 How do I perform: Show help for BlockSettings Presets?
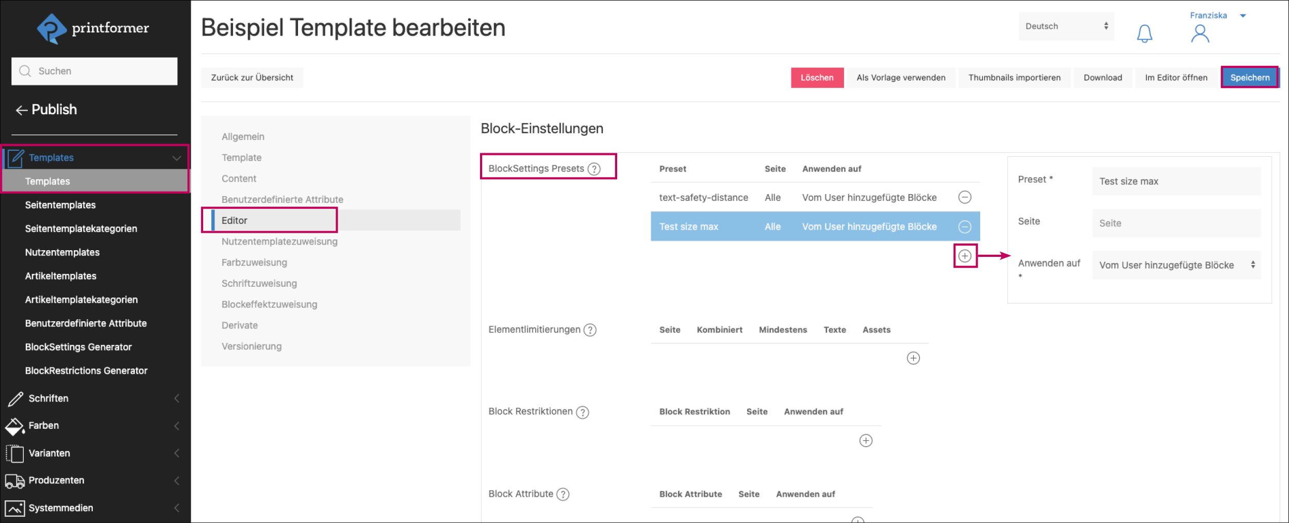click(x=594, y=169)
